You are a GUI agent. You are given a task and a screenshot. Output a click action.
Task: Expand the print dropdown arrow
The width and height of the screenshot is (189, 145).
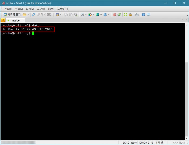point(86,15)
